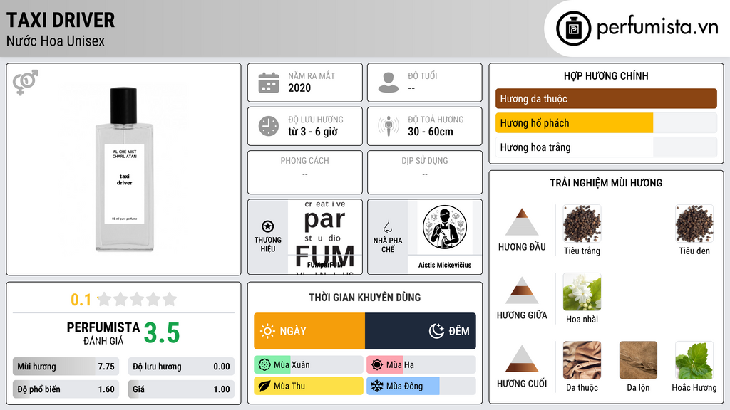
Task: Click the unisex gender symbol icon
Action: click(x=26, y=83)
